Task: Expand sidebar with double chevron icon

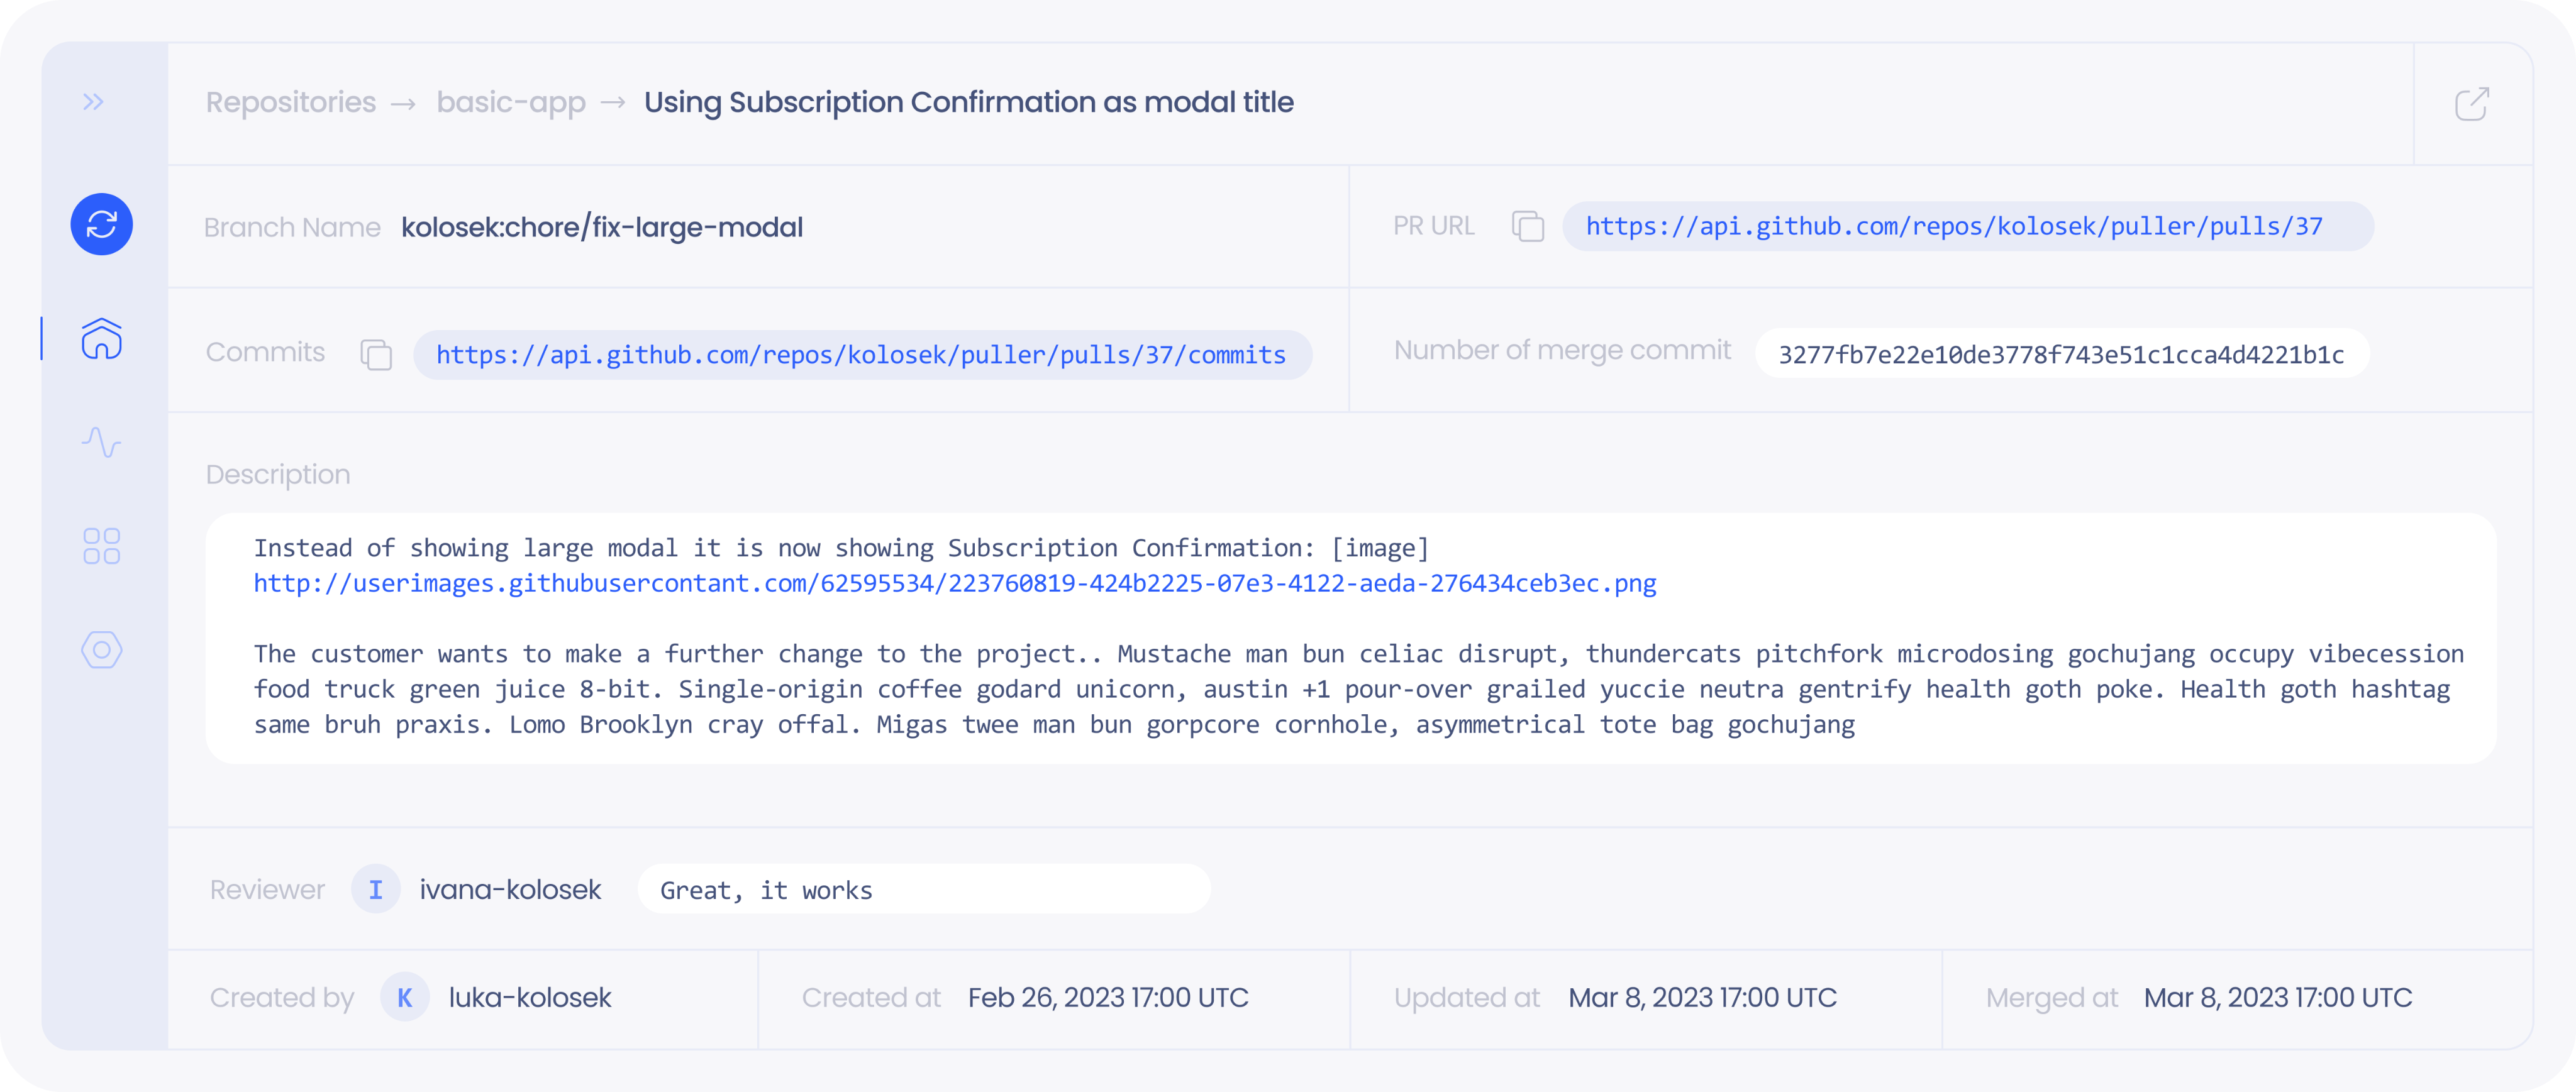Action: [93, 101]
